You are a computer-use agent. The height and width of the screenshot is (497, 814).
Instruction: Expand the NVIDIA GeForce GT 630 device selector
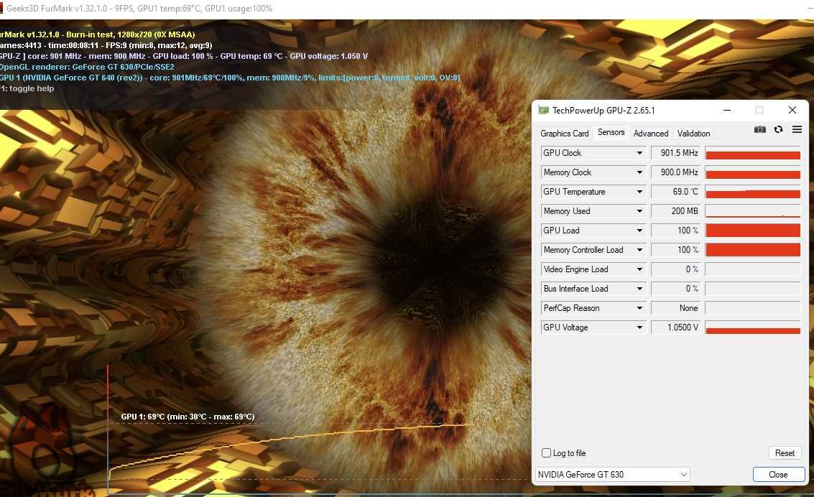[x=613, y=474]
